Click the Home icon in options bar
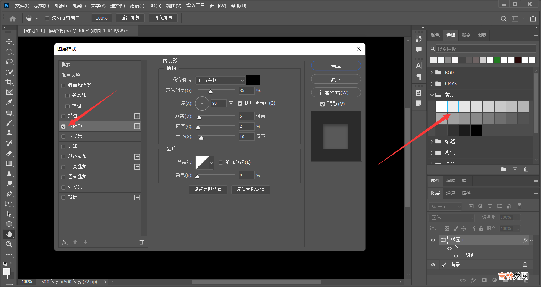The height and width of the screenshot is (287, 541). tap(13, 18)
